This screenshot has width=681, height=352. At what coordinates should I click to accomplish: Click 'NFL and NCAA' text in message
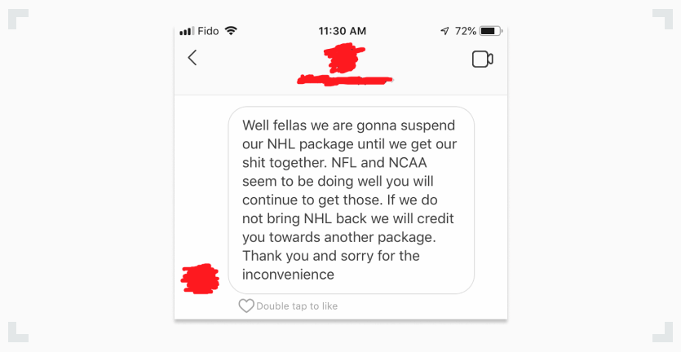pyautogui.click(x=379, y=162)
